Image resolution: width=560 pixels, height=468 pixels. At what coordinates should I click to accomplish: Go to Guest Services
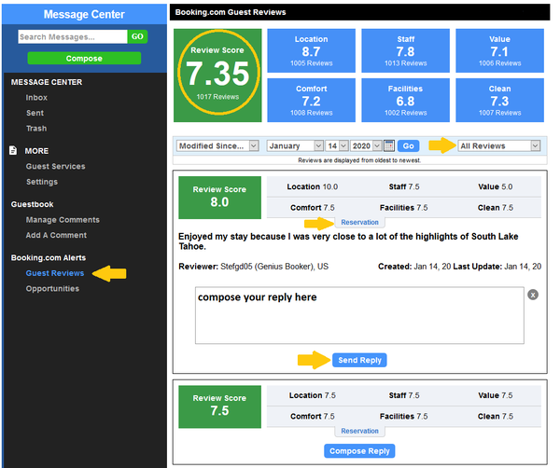coord(55,166)
